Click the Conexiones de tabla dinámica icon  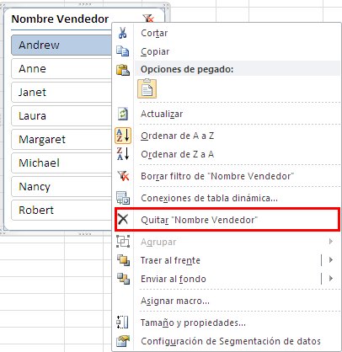[x=123, y=198]
